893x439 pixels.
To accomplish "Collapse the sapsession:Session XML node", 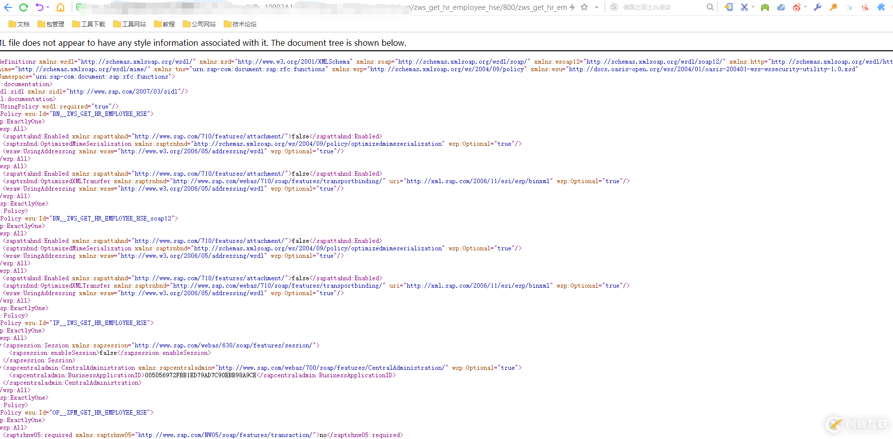I will click(1, 345).
